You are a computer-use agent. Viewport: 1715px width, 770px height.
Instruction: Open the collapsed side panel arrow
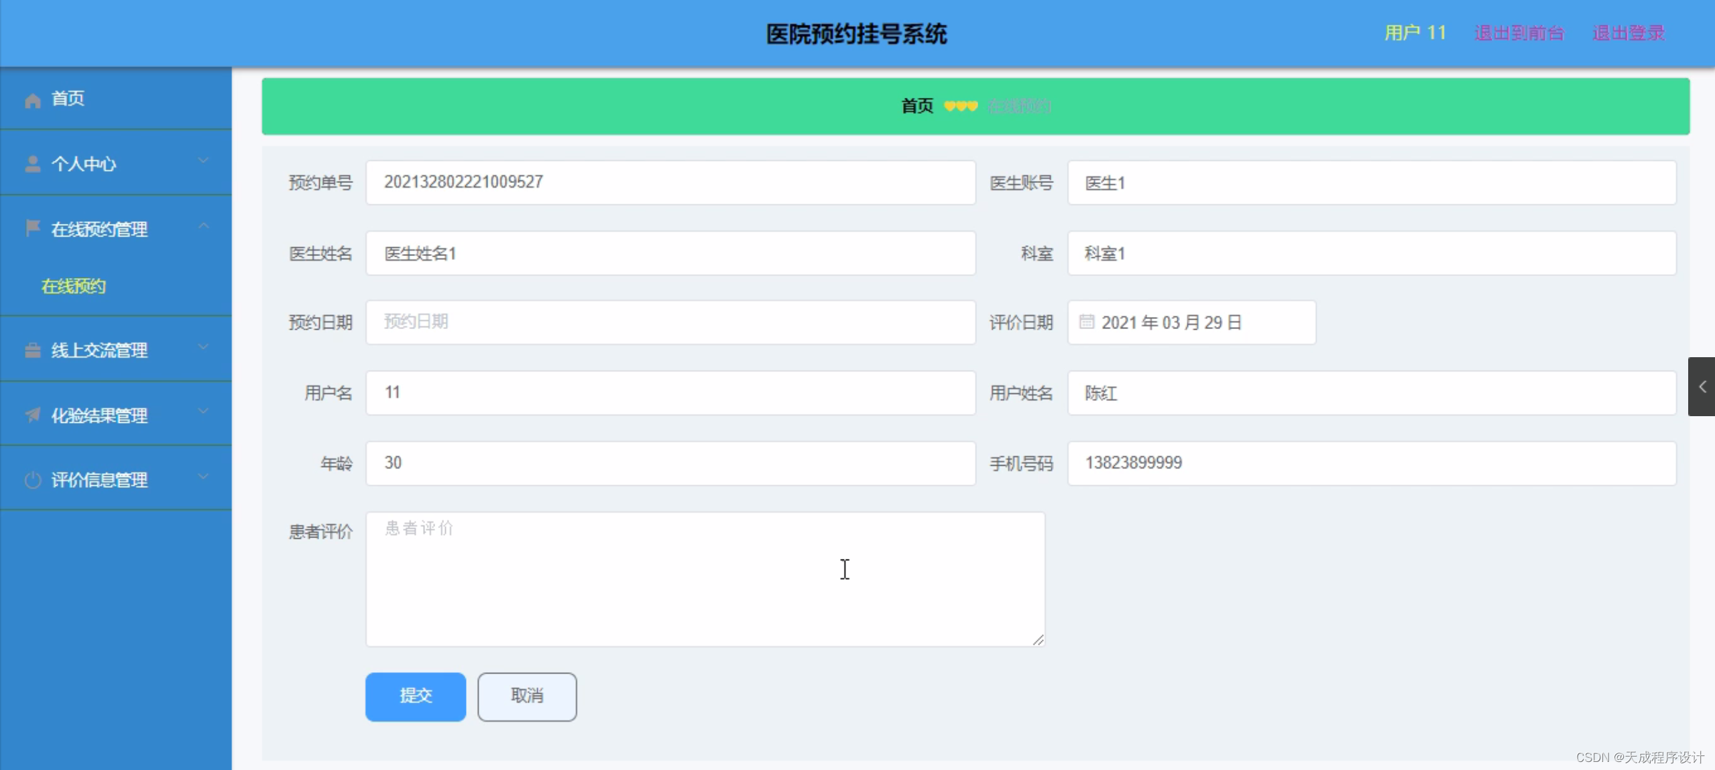coord(1702,387)
